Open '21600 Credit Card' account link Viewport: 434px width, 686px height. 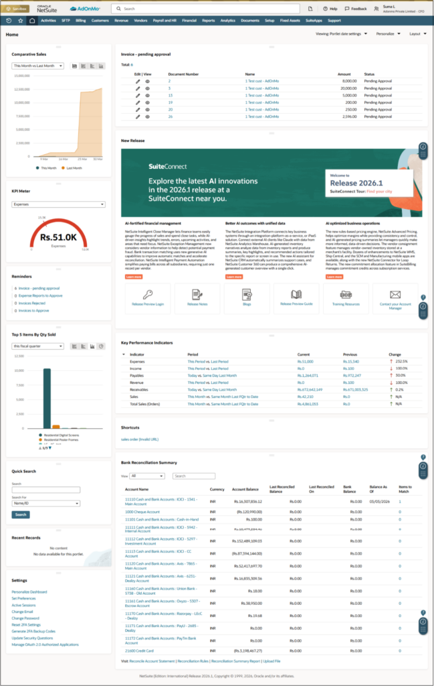click(139, 651)
